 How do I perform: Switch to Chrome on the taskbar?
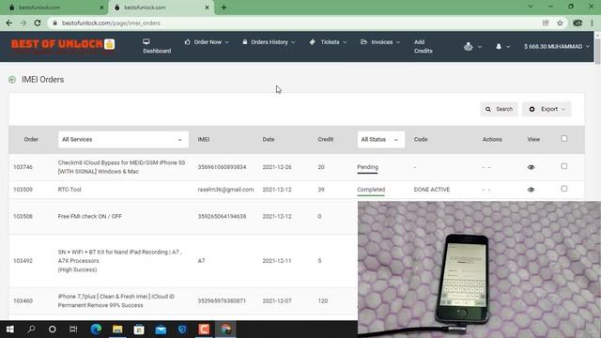[225, 330]
